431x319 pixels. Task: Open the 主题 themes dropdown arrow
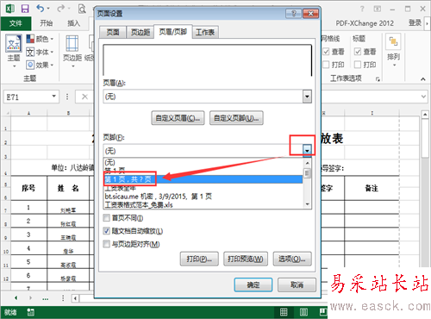click(14, 66)
